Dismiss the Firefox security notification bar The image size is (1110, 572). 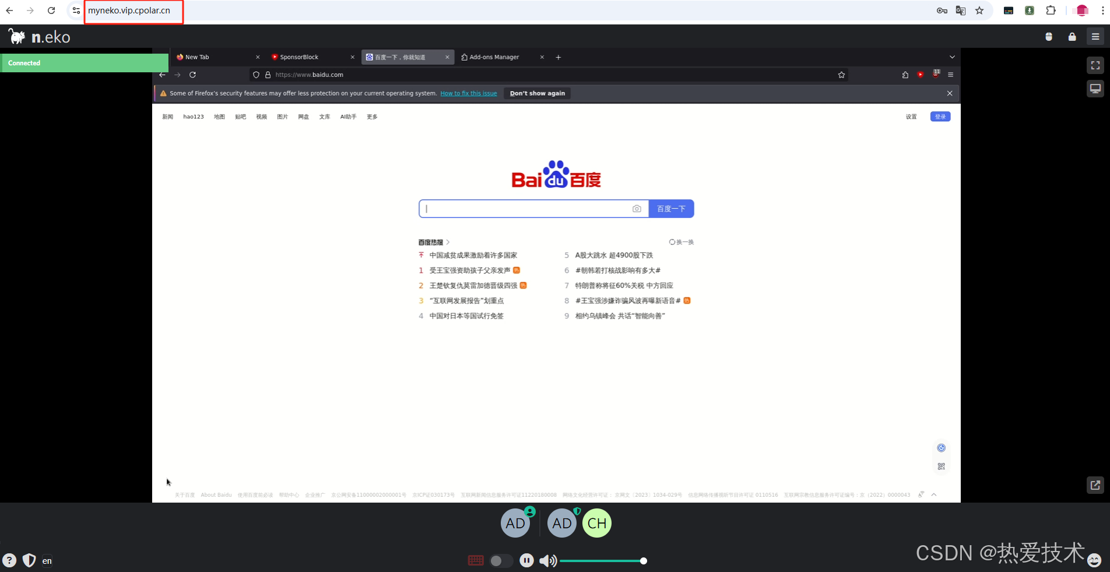950,93
